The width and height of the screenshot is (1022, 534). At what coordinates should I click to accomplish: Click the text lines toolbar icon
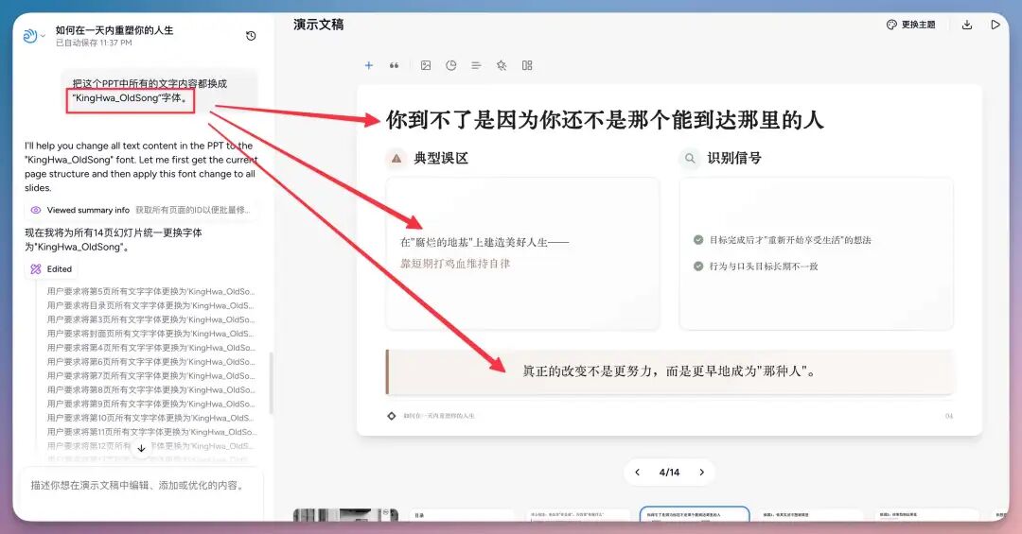(476, 65)
